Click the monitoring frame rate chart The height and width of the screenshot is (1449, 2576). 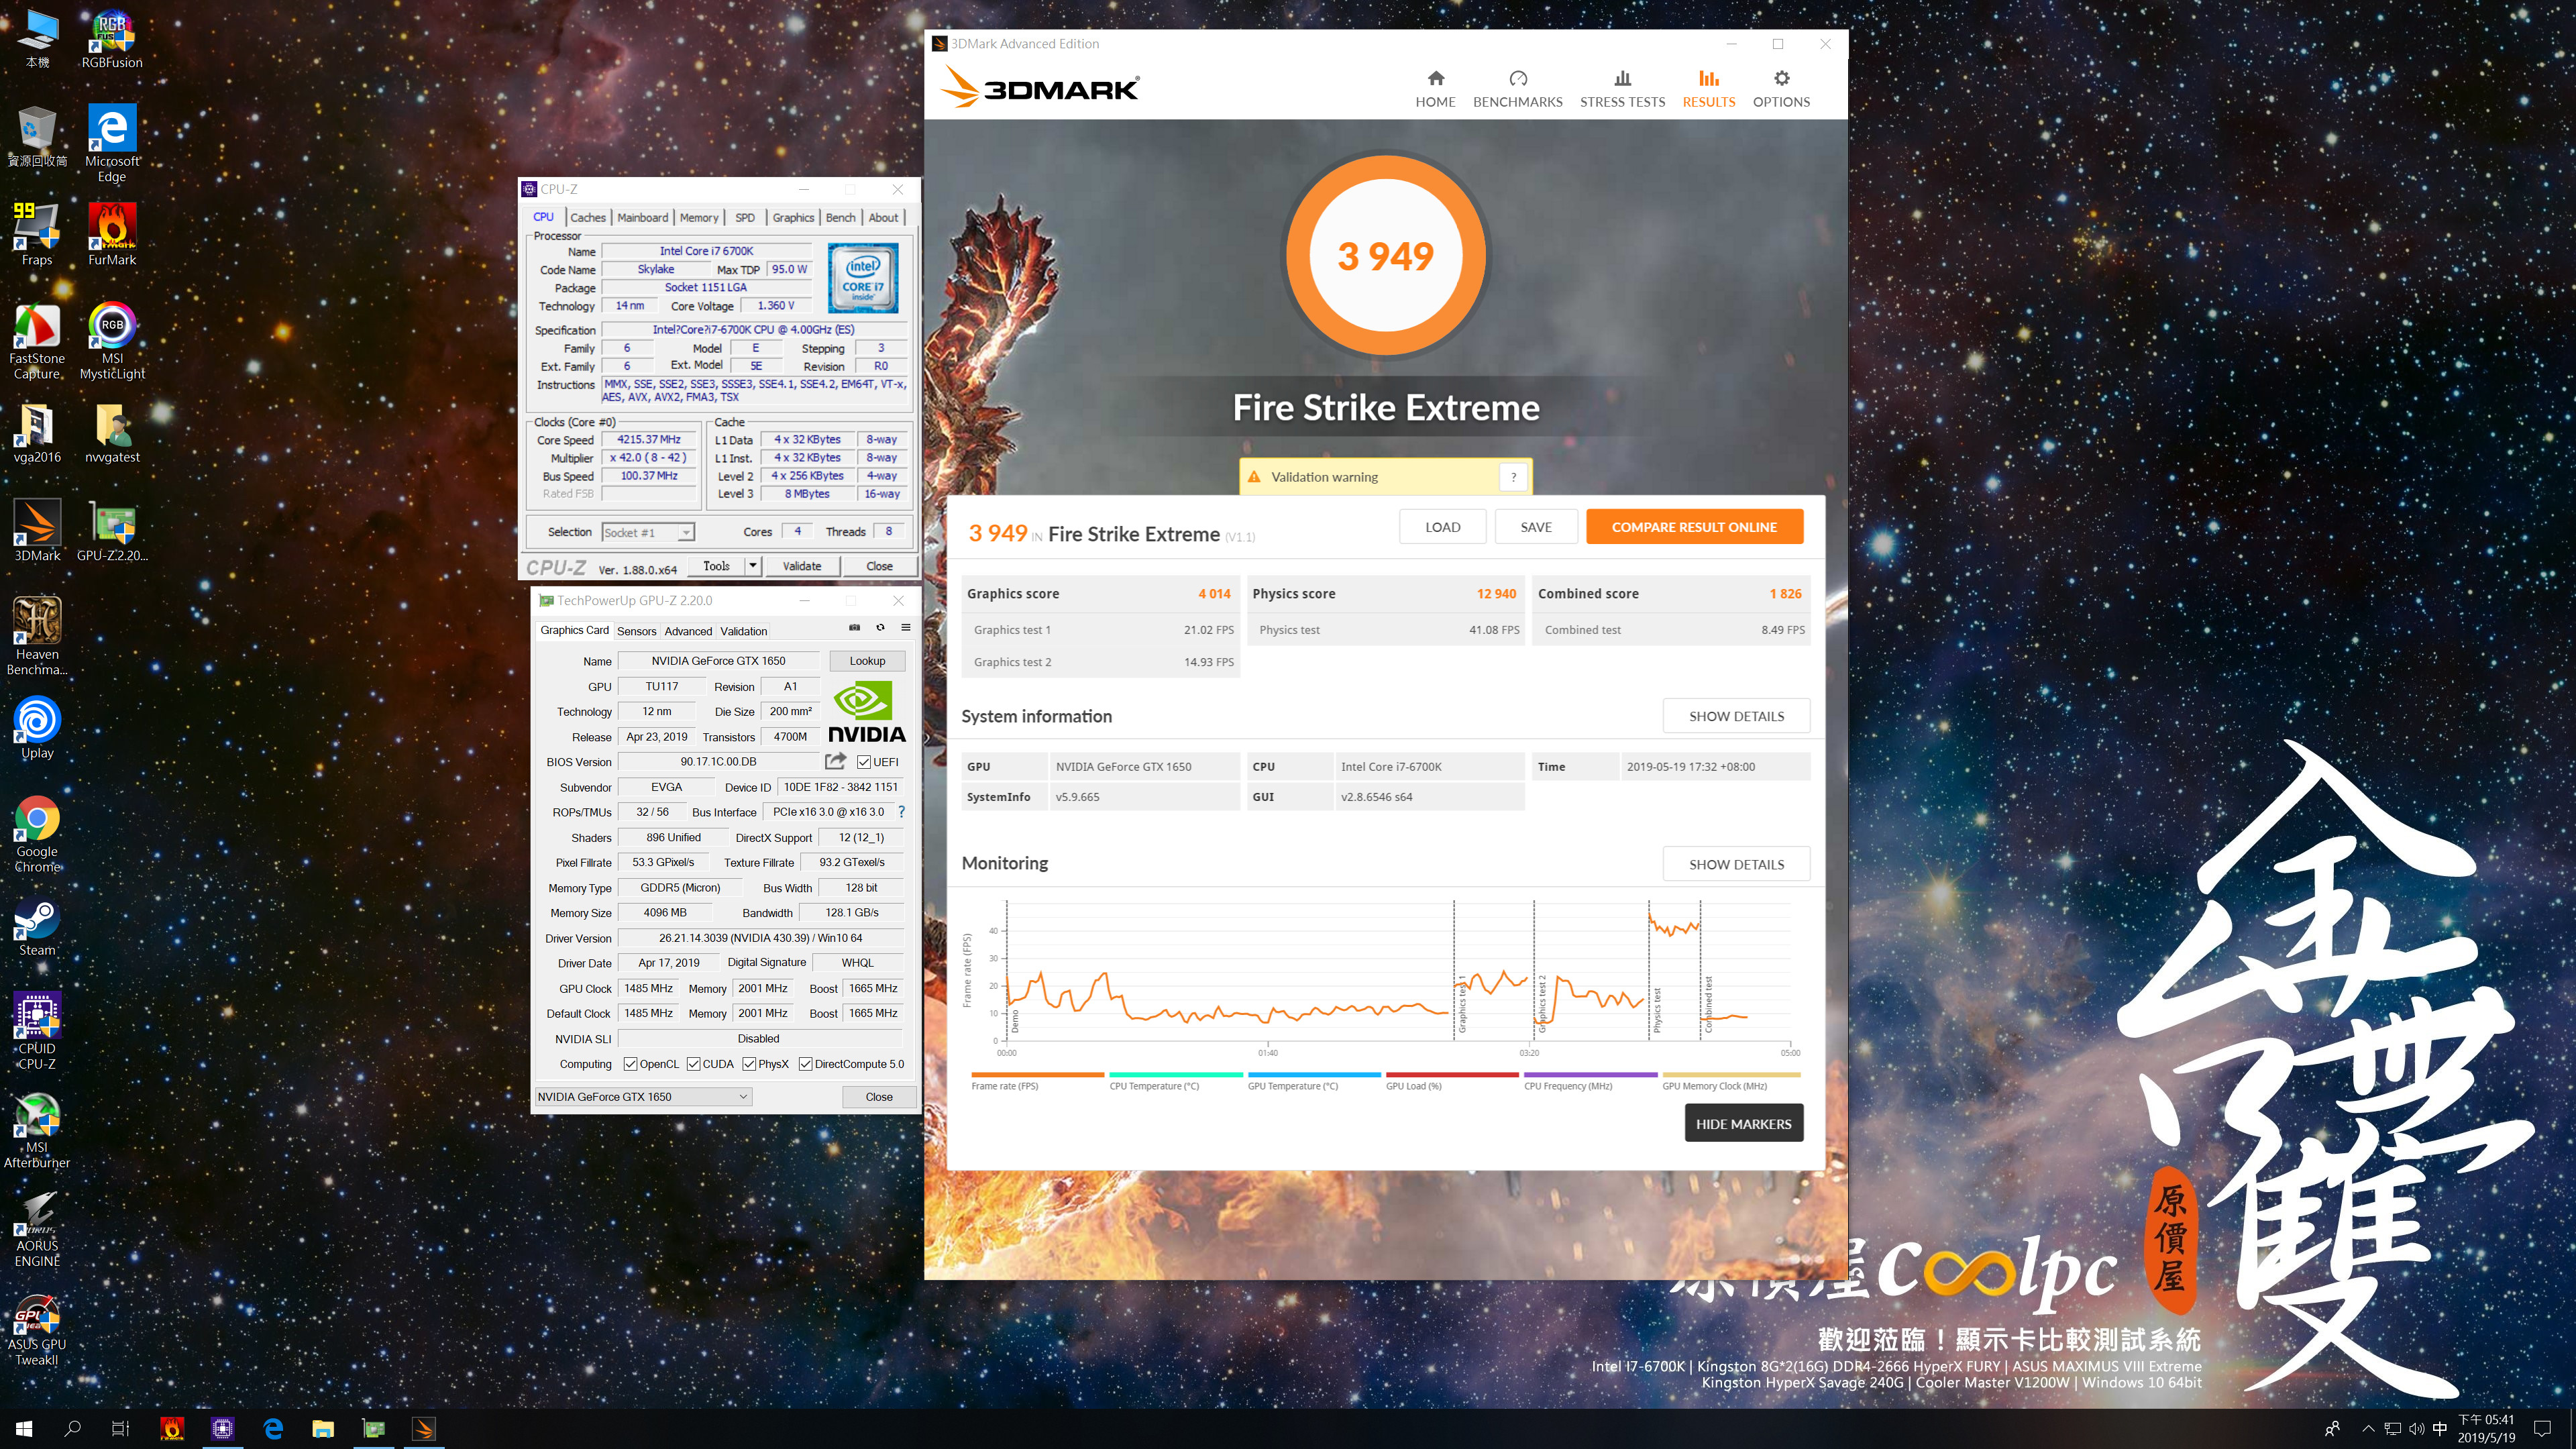click(x=1398, y=972)
